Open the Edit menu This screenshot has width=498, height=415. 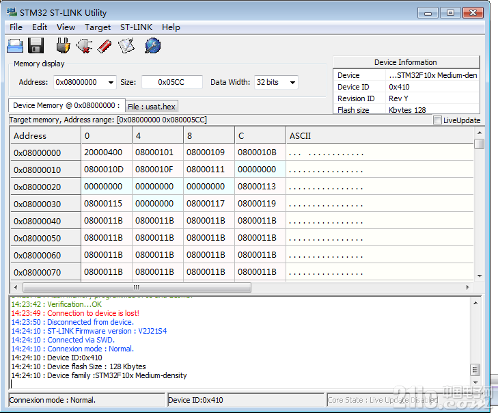40,27
